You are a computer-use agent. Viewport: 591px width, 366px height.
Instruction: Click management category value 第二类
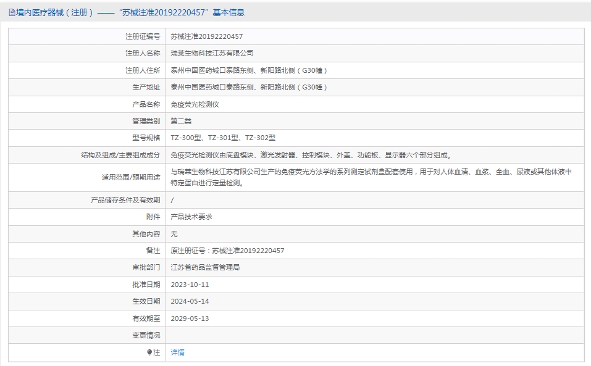coord(181,121)
